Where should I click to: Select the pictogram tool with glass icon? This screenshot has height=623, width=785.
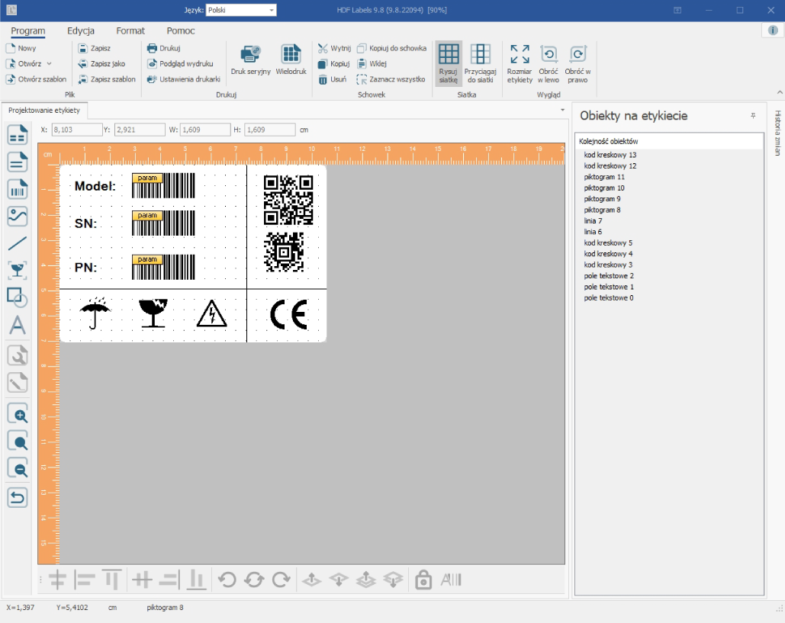pos(18,271)
